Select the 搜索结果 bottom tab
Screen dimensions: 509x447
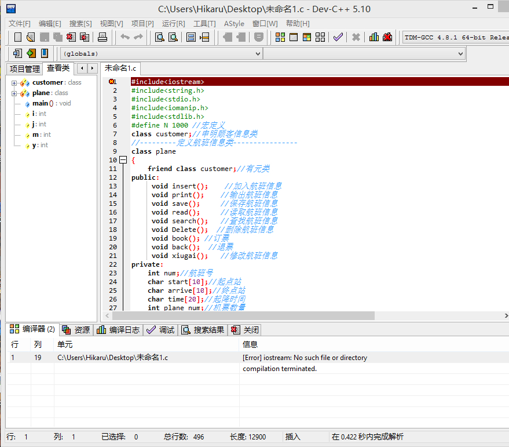pyautogui.click(x=203, y=330)
